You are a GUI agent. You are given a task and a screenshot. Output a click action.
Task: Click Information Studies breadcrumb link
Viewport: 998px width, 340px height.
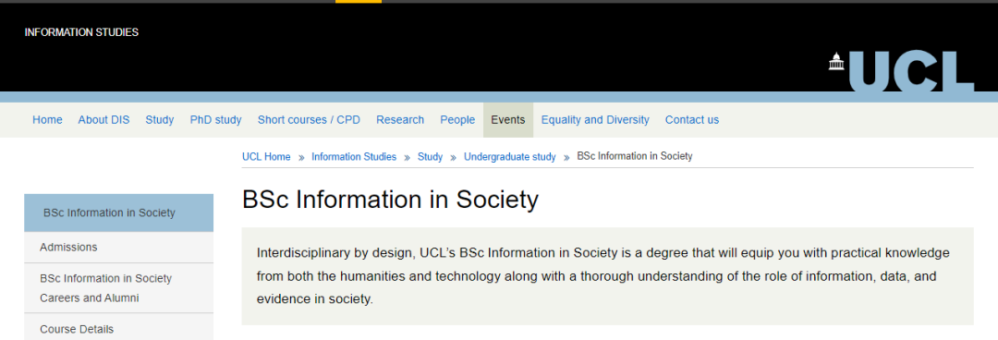click(354, 157)
